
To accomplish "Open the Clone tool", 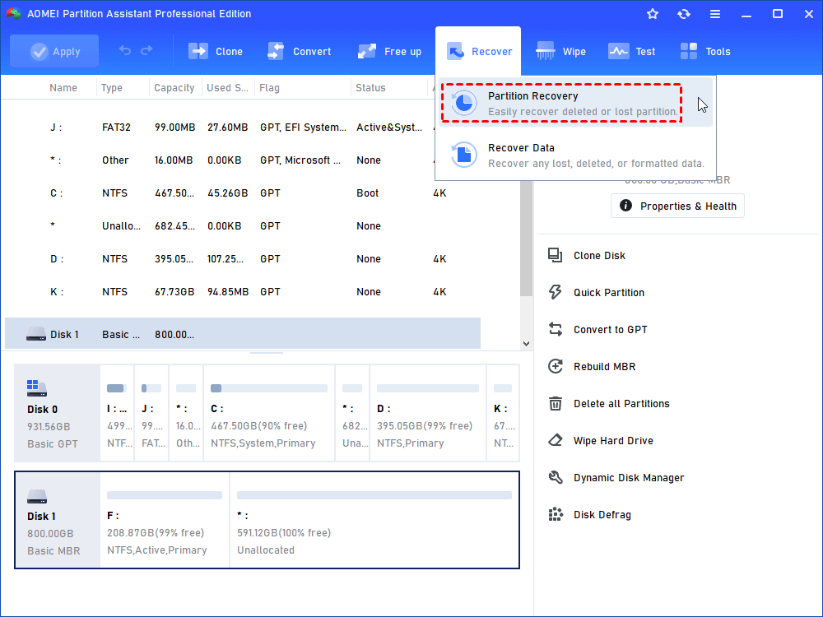I will 215,51.
